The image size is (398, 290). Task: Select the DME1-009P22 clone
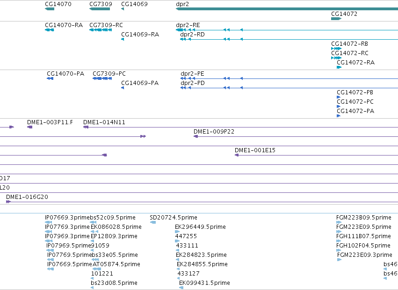[296, 136]
